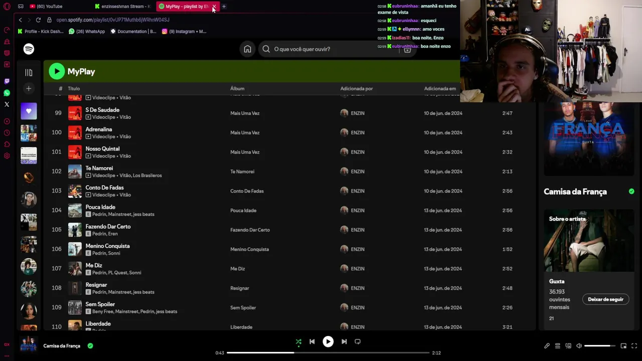Open Te Namorei album link
The image size is (642, 361).
[242, 171]
